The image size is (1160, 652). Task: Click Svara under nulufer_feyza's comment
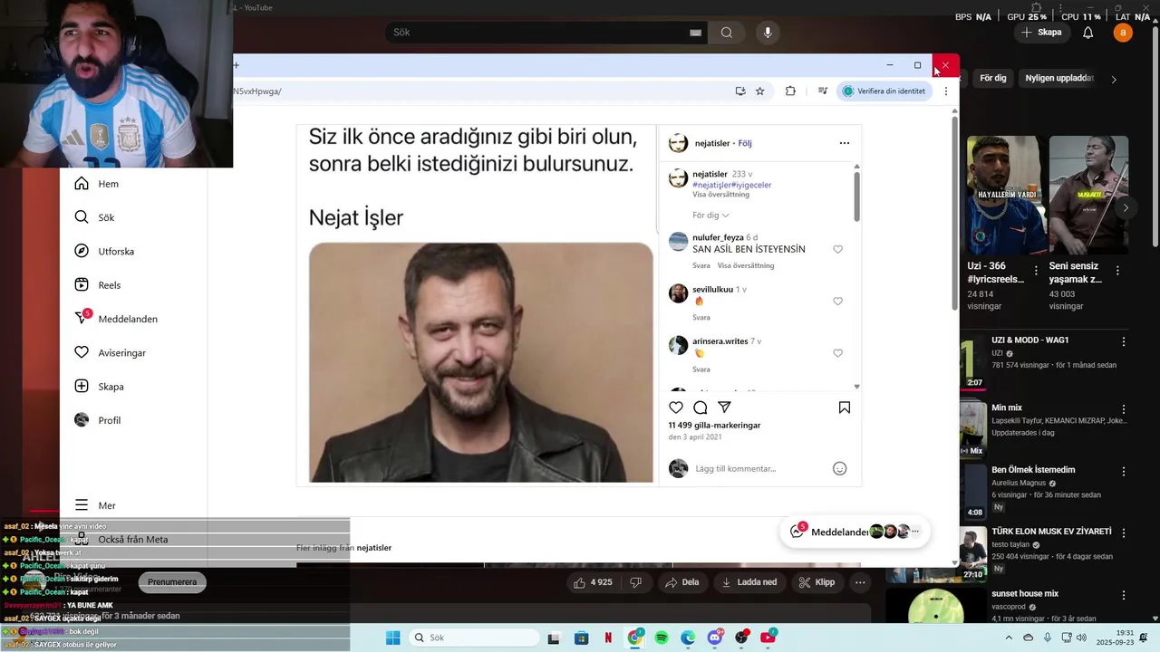(701, 266)
